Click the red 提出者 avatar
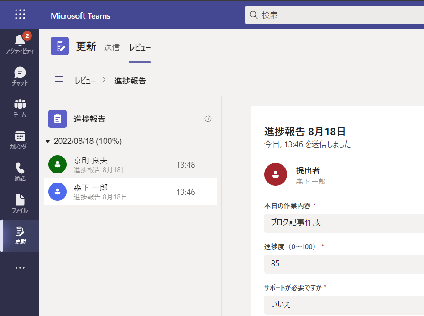Screen dimensions: 424x316 [276, 174]
